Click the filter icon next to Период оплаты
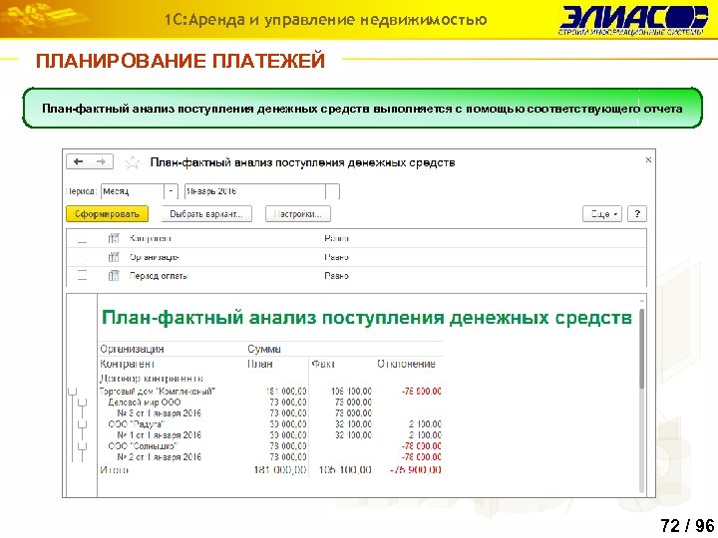Screen dimensions: 718x538 point(114,275)
